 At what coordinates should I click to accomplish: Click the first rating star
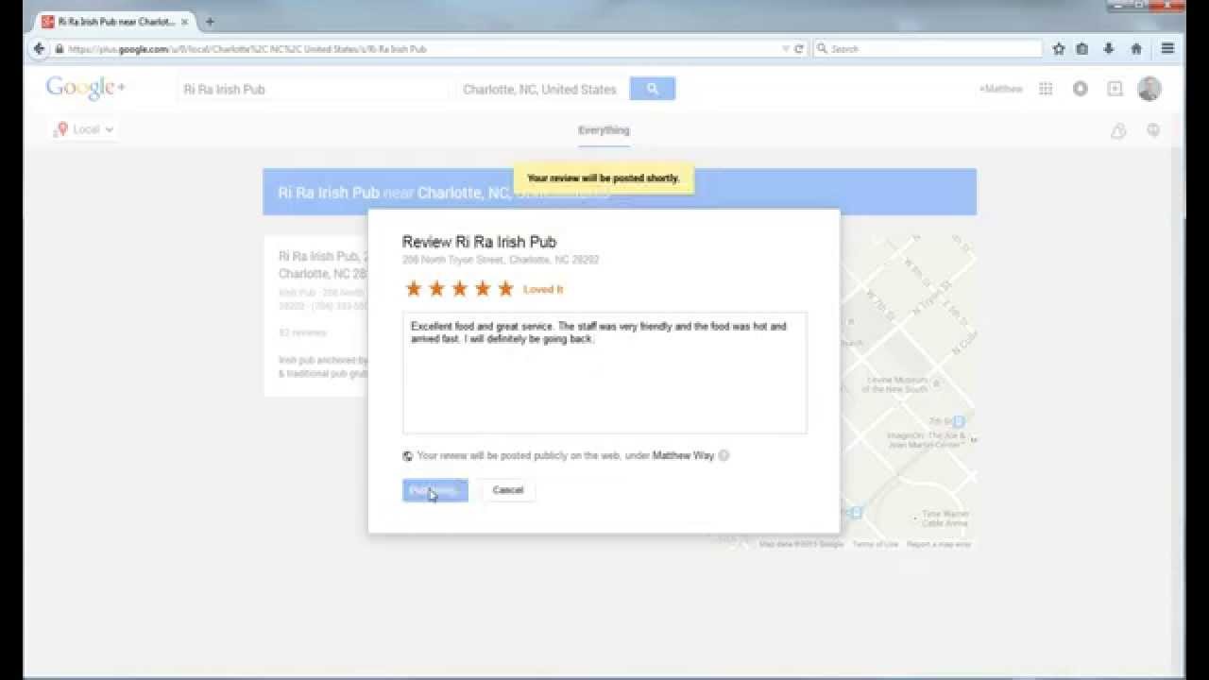tap(414, 289)
